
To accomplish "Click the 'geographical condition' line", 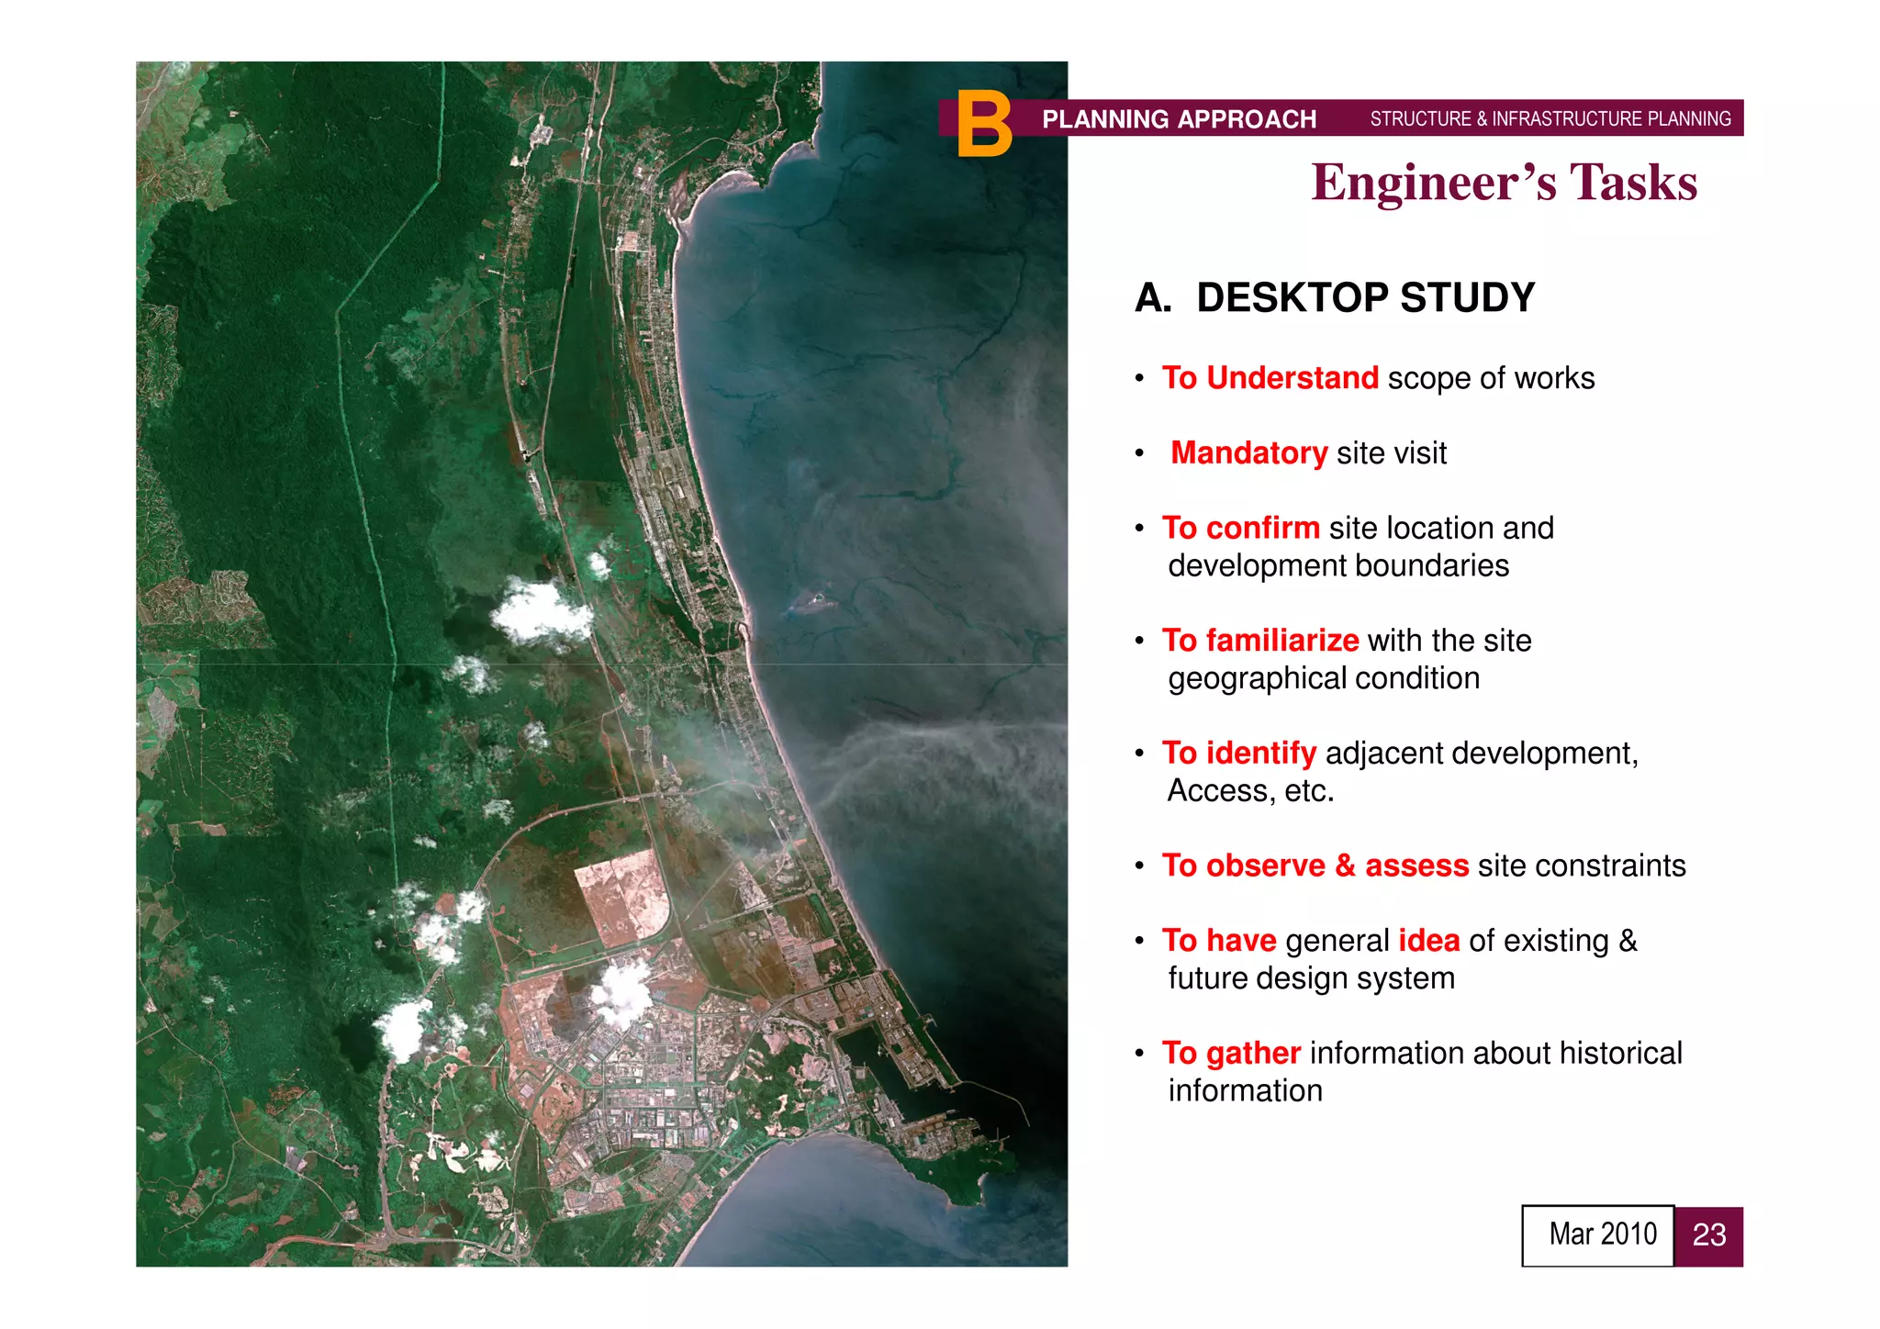I will click(x=1324, y=679).
